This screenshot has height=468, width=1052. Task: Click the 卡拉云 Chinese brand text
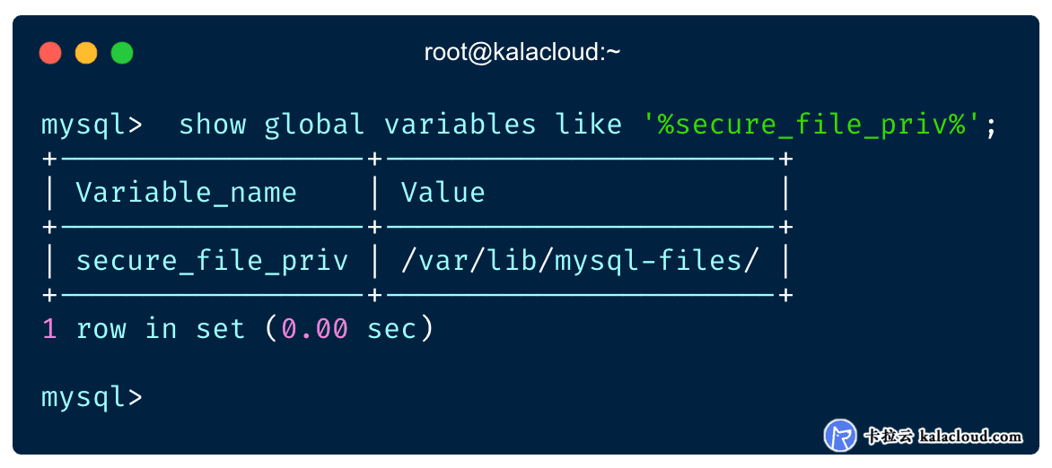[x=889, y=437]
